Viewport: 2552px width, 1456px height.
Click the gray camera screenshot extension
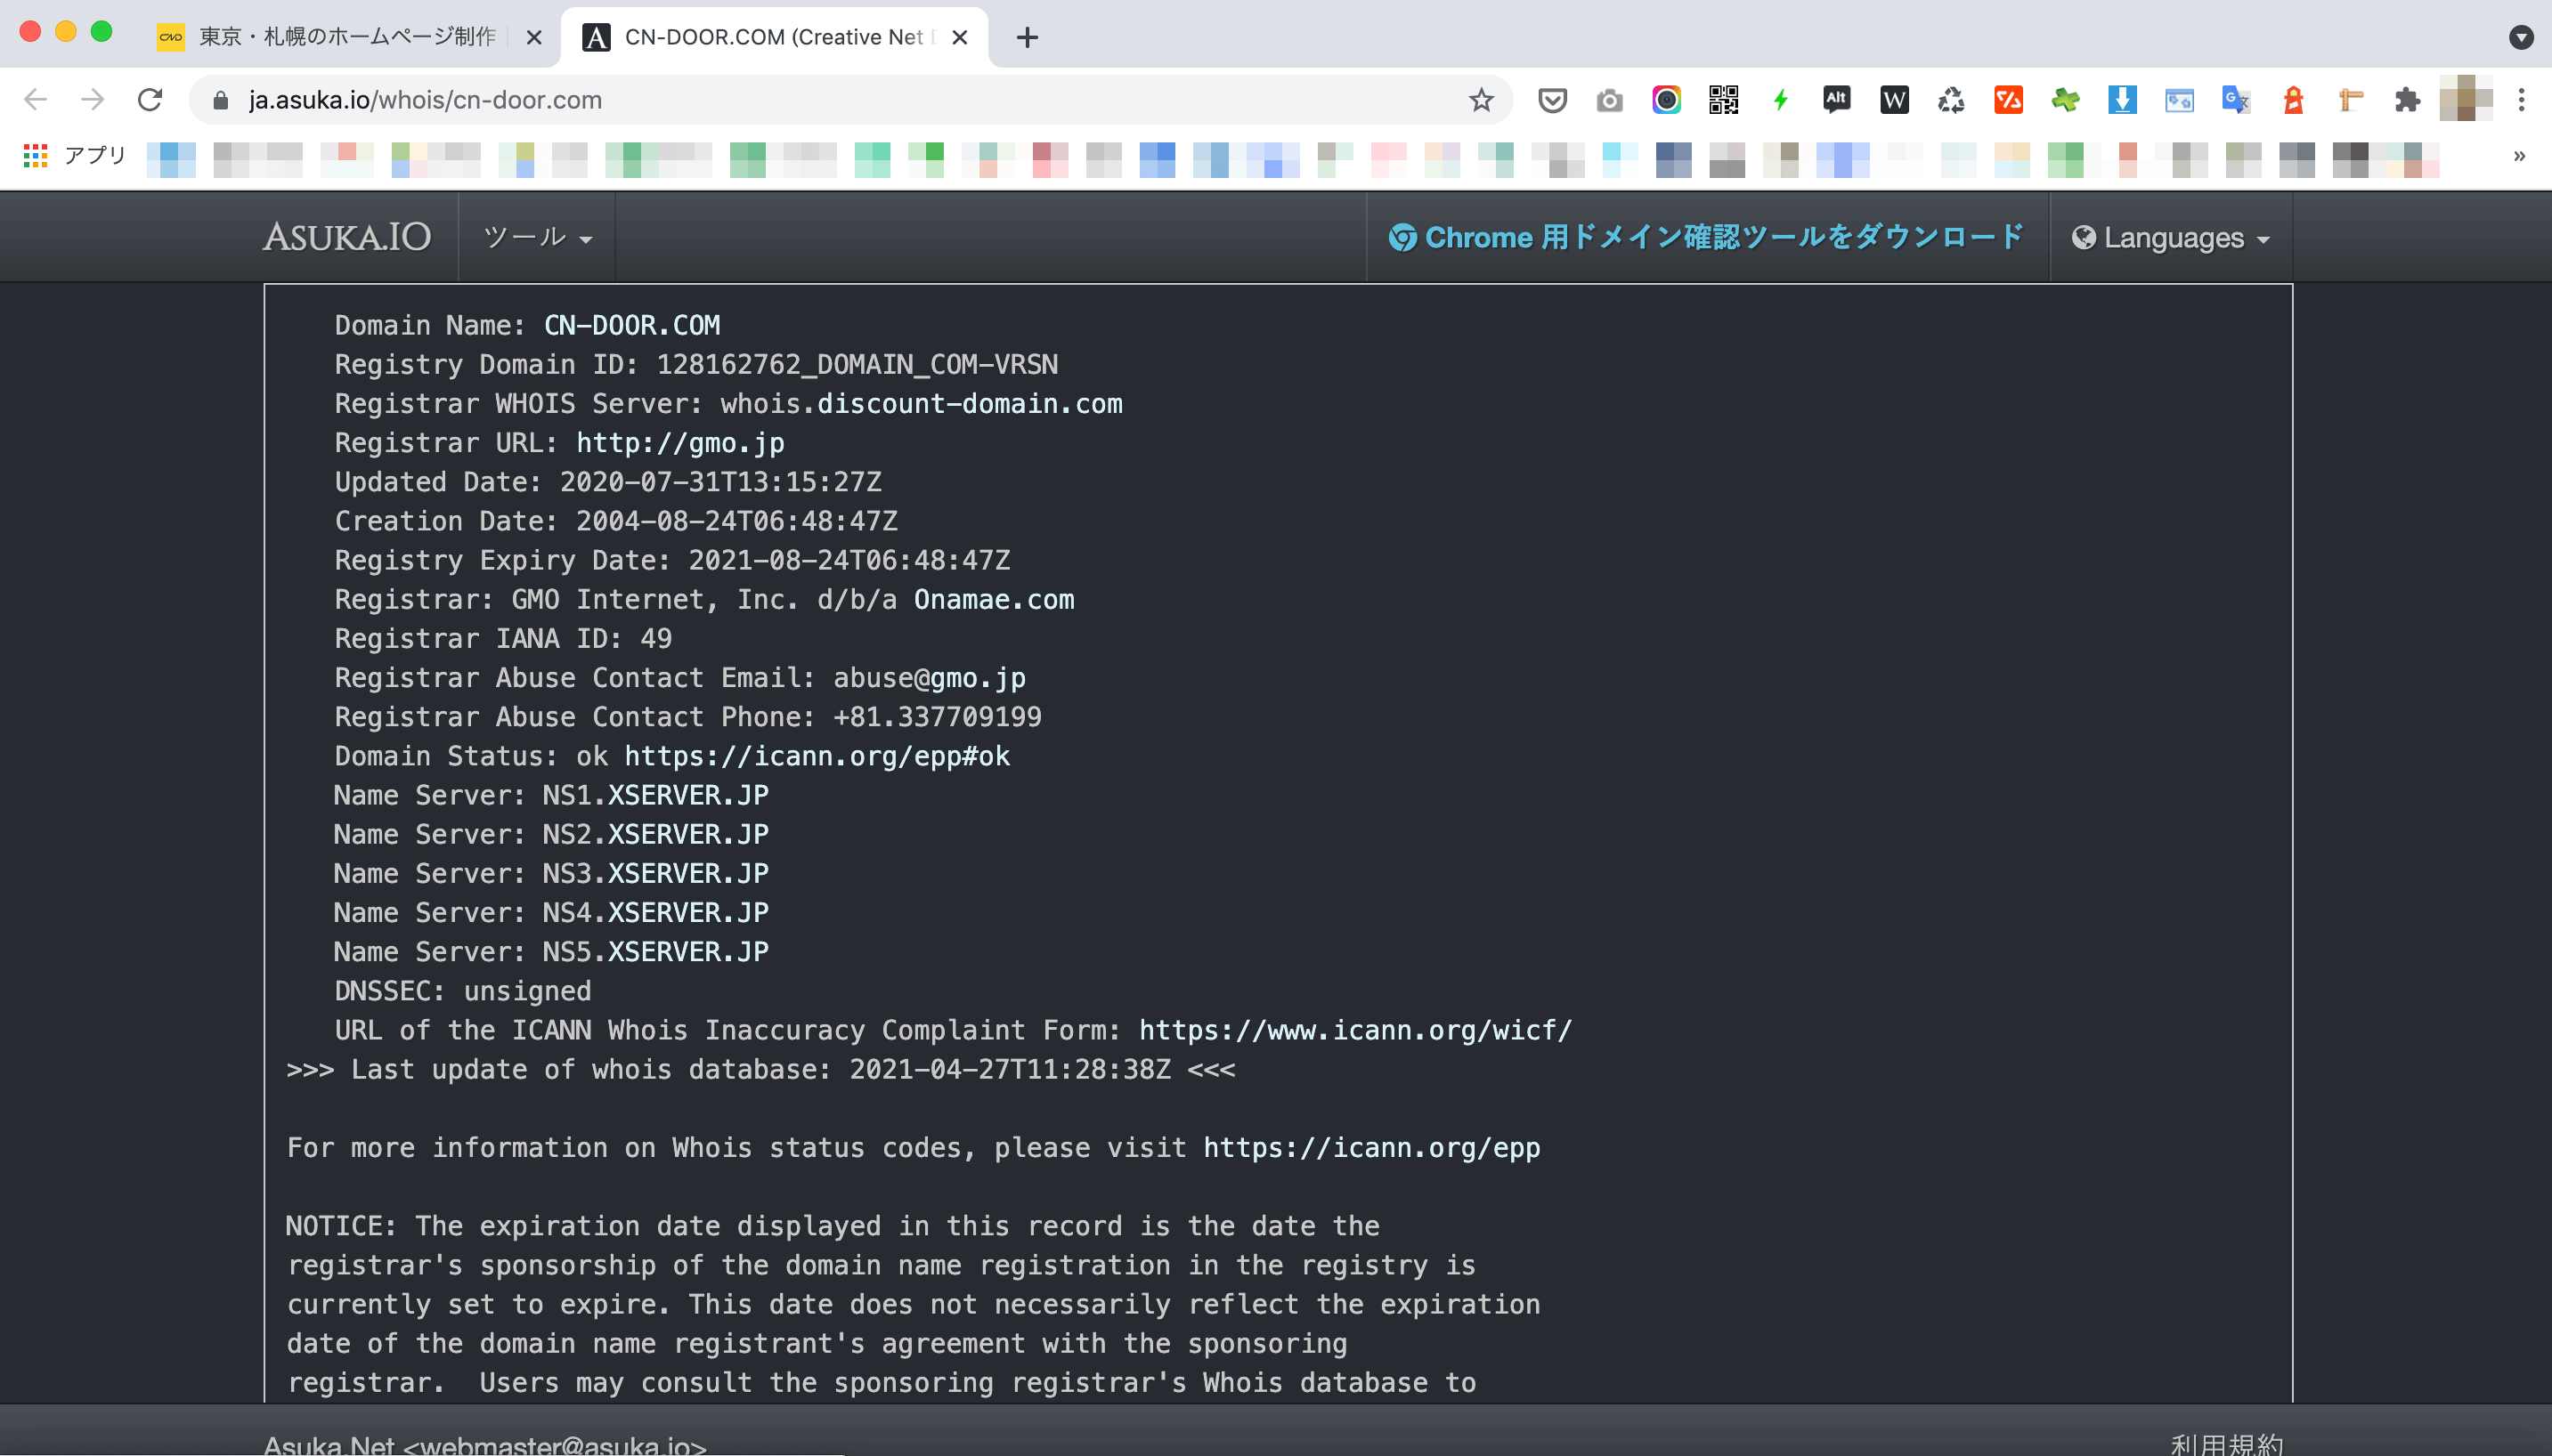pos(1609,100)
